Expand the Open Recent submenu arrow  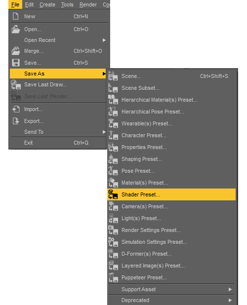tap(104, 40)
